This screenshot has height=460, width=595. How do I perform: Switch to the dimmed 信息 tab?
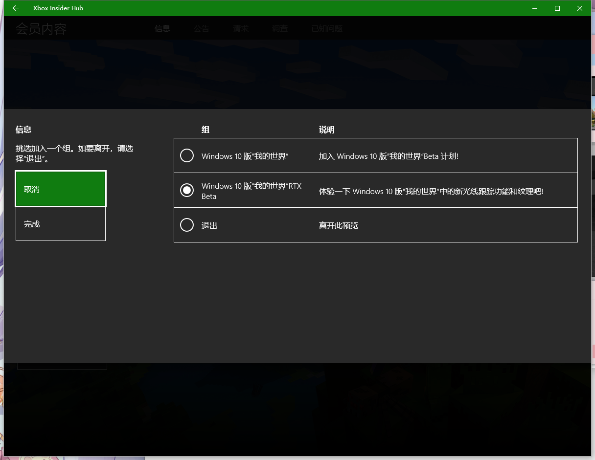coord(162,29)
